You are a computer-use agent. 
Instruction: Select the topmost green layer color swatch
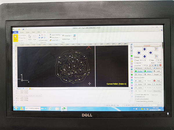click(132, 56)
